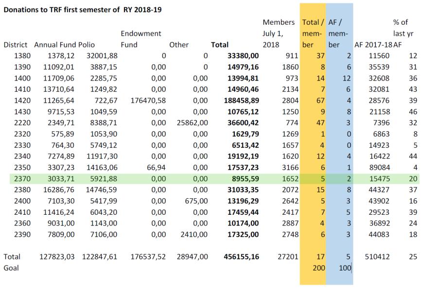Click the 'AF / member' header
The image size is (421, 288).
[338, 33]
